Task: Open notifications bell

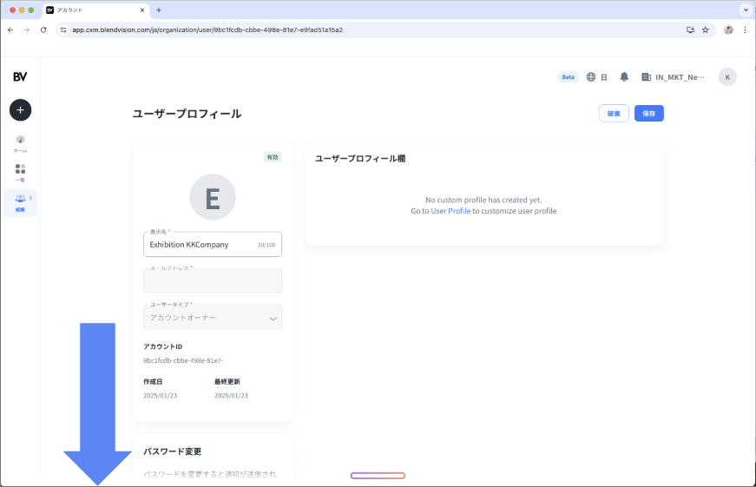Action: tap(624, 77)
